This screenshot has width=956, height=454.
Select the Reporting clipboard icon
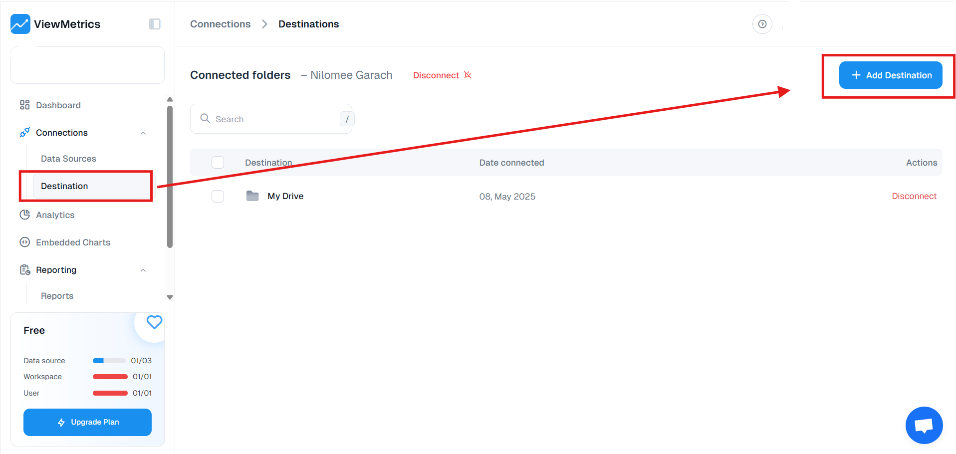pyautogui.click(x=24, y=269)
